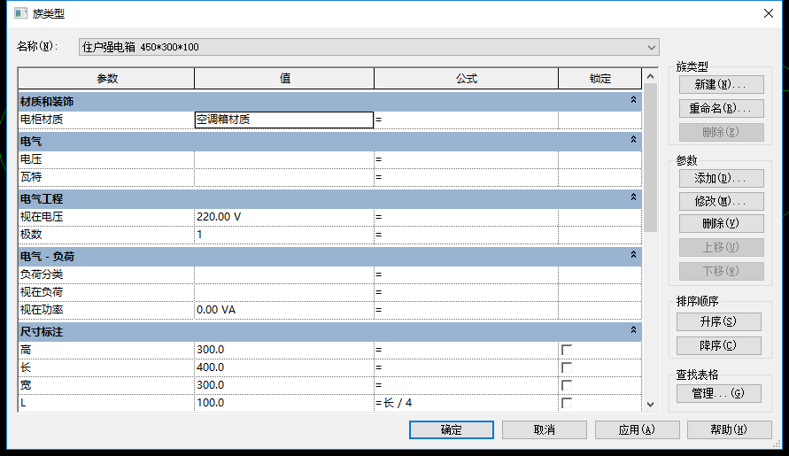This screenshot has height=456, width=789.
Task: Click the 锁定 column header
Action: [x=599, y=79]
